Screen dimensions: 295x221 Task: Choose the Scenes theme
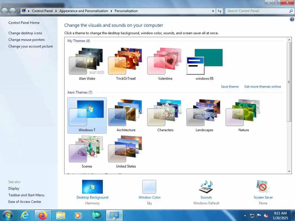87,151
